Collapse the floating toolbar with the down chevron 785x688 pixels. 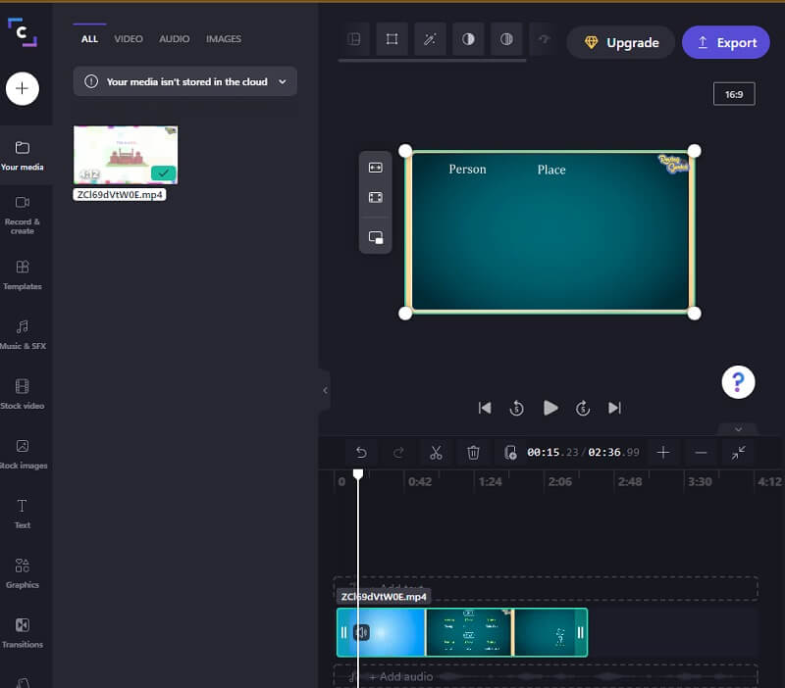[738, 429]
